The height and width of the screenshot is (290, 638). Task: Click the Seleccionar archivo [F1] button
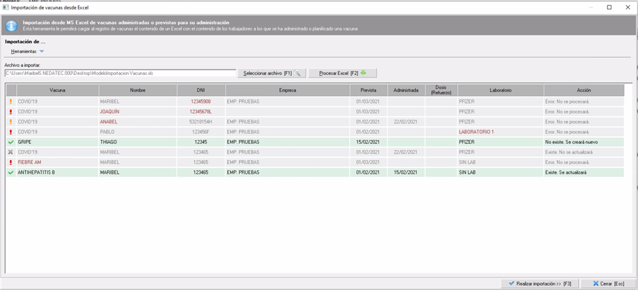point(272,73)
